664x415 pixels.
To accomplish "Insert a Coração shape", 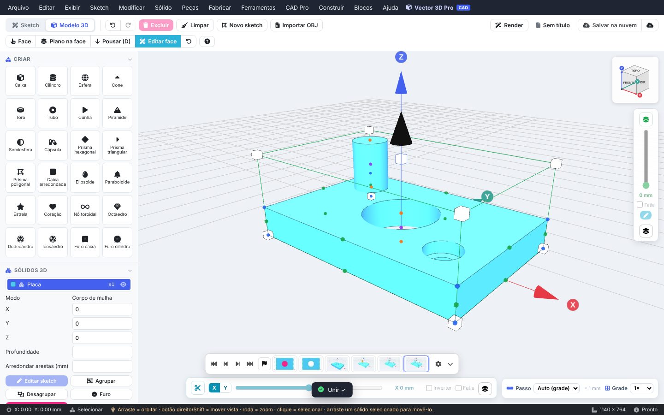I will pyautogui.click(x=53, y=210).
